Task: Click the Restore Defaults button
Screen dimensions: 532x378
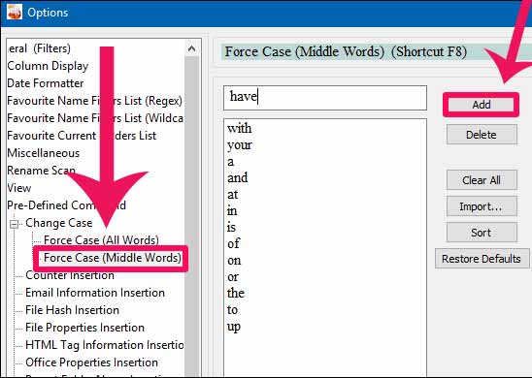Action: click(482, 259)
